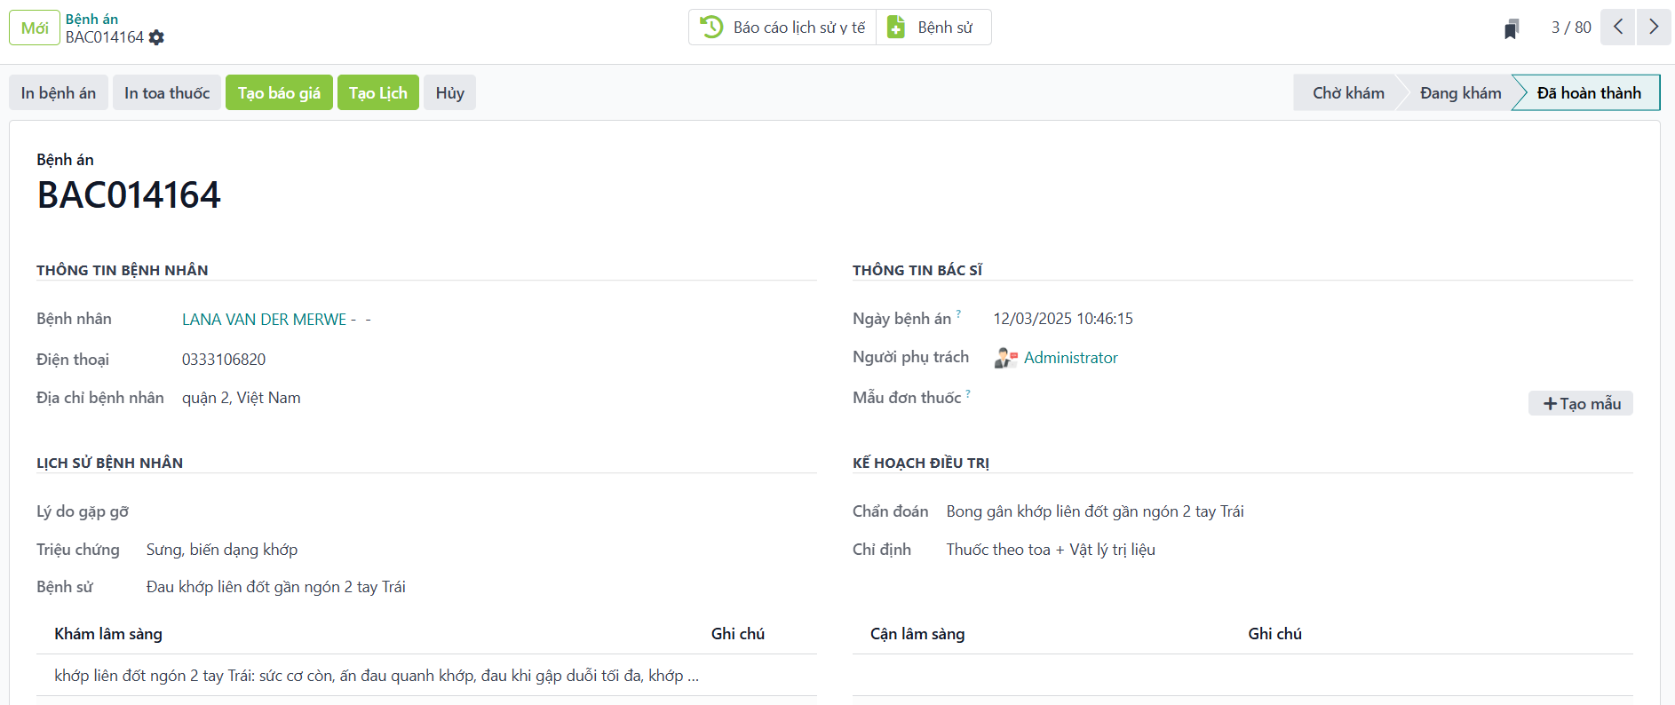Image resolution: width=1675 pixels, height=705 pixels.
Task: Click the help mark beside Ngày bệnh án
Action: click(958, 314)
